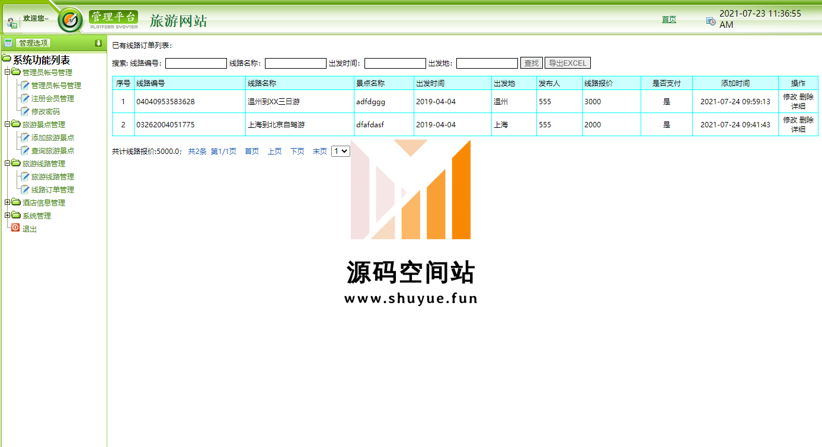822x447 pixels.
Task: Click the 下页 pagination link
Action: [297, 152]
